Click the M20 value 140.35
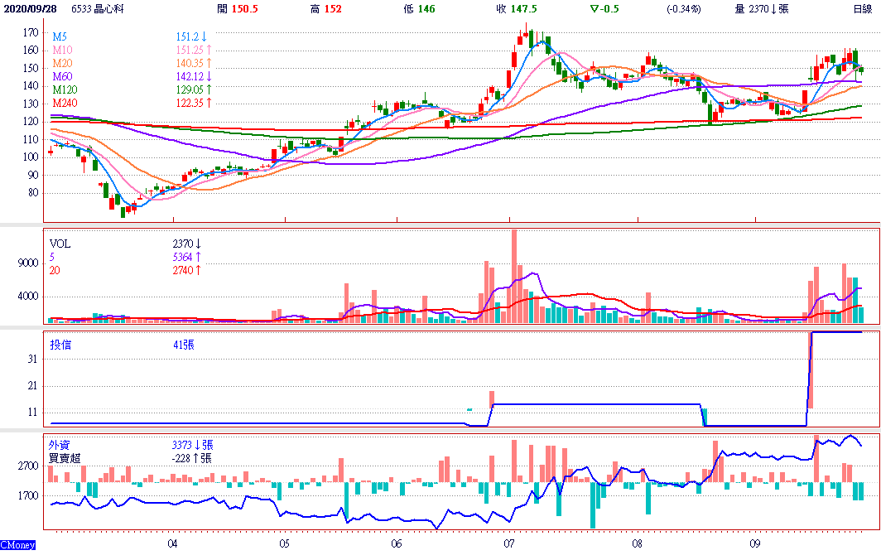Screen dimensions: 881x560 pos(190,63)
